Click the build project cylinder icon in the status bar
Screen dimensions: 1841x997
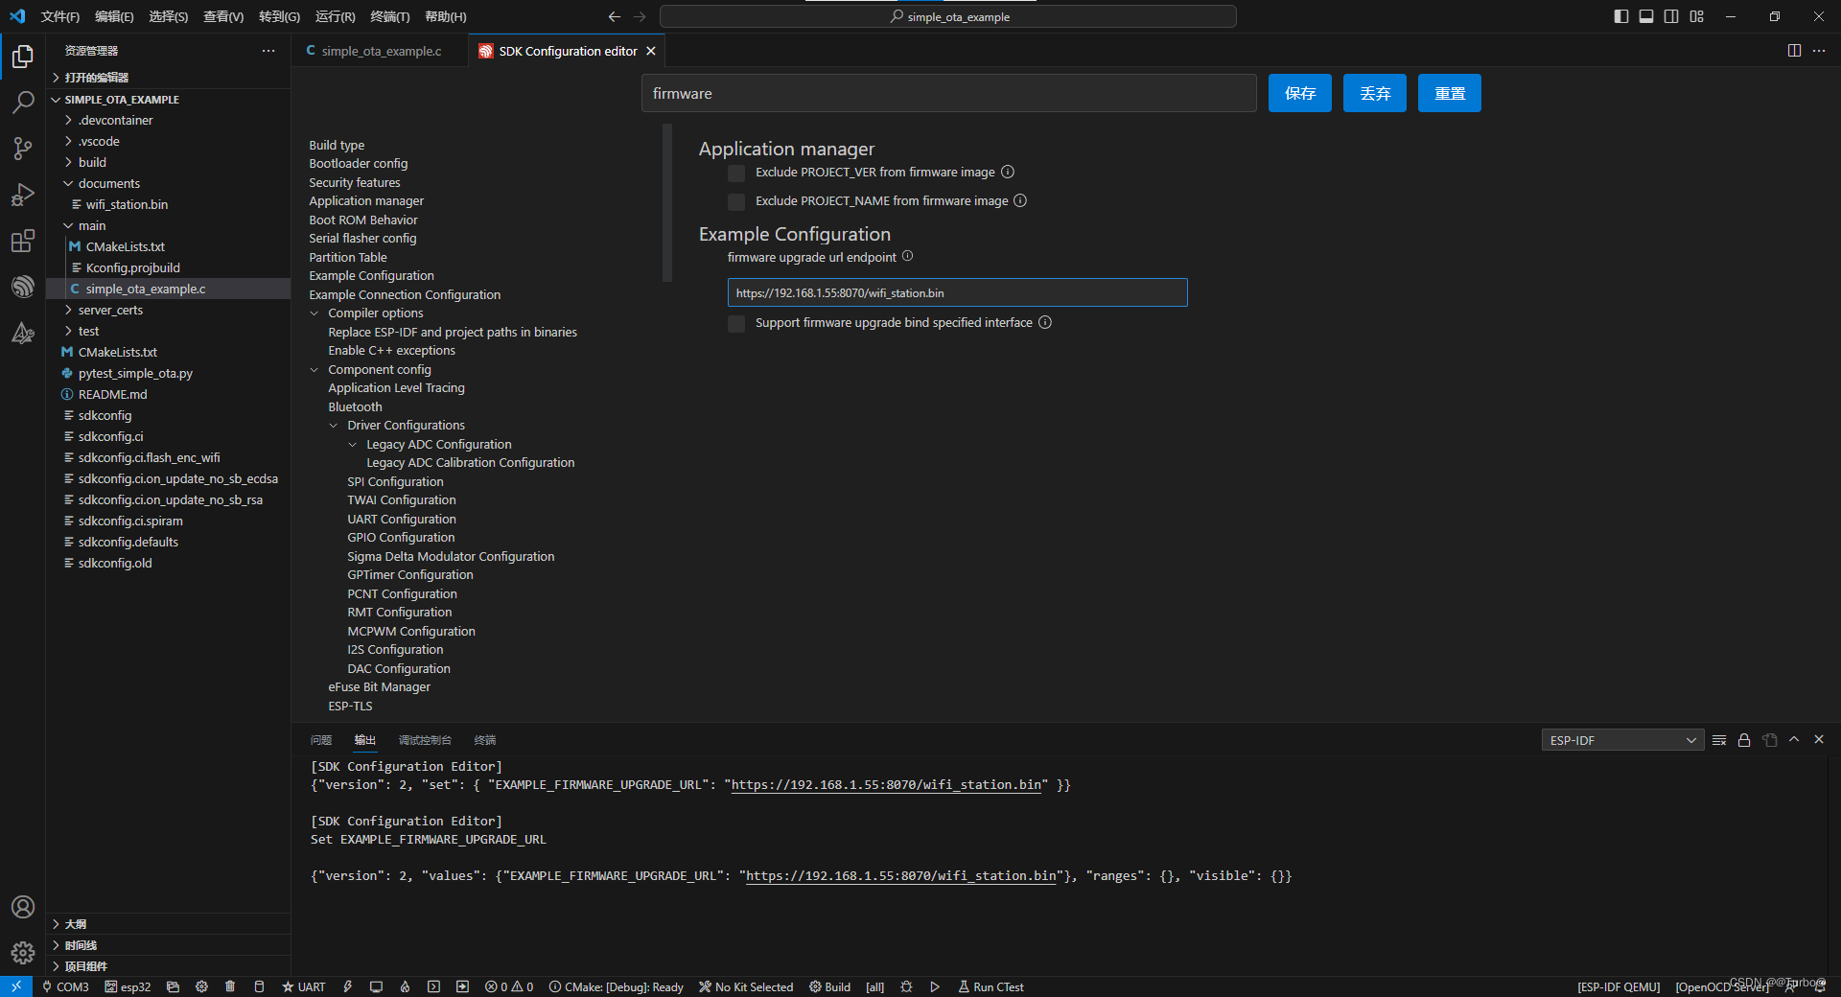(x=259, y=987)
